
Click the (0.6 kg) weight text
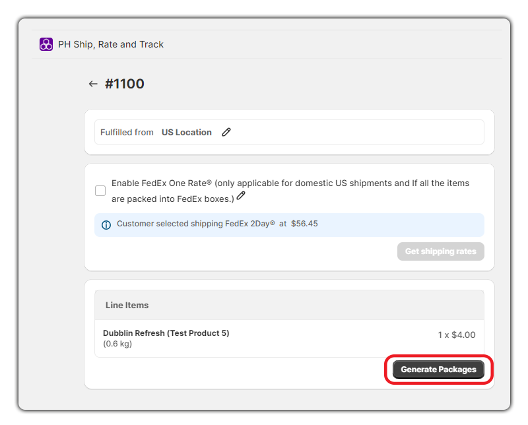(117, 344)
